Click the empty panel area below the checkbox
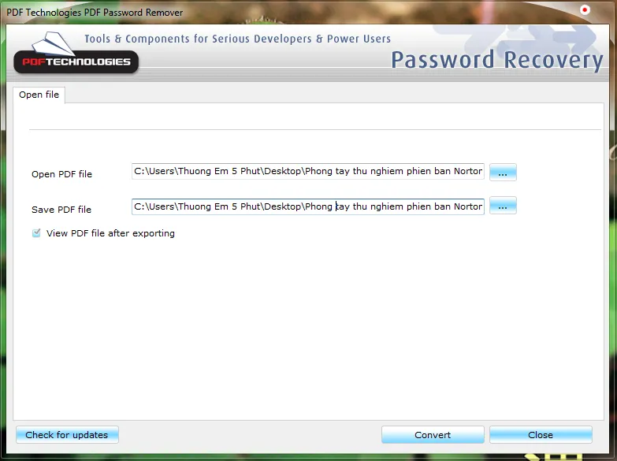The width and height of the screenshot is (617, 461). coord(307,331)
